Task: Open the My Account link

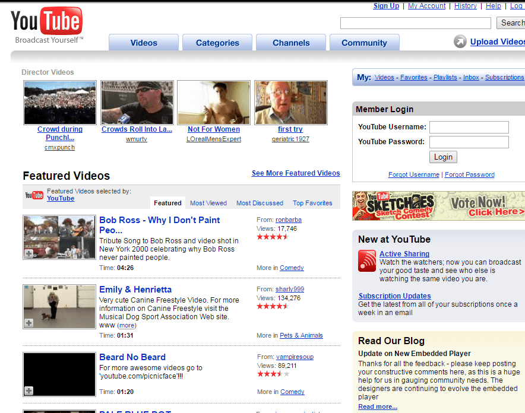Action: click(426, 6)
